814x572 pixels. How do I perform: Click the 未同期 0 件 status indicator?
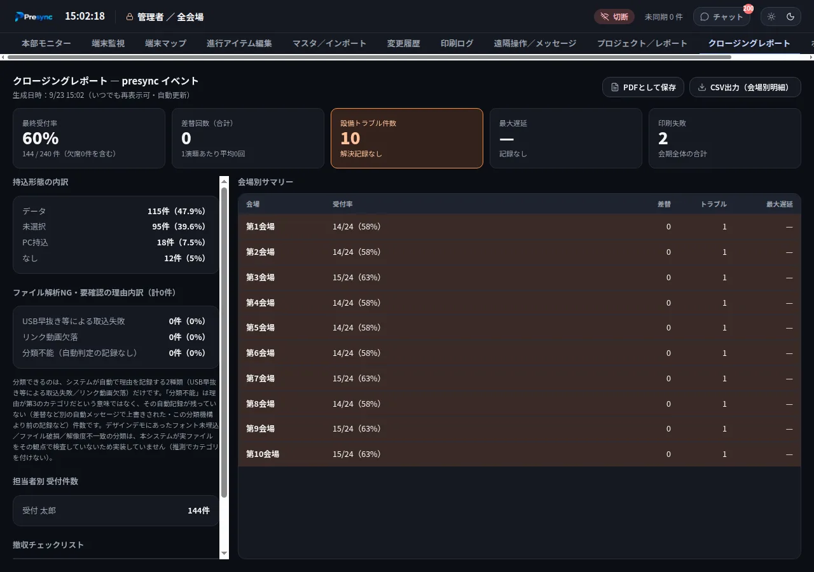[x=663, y=17]
